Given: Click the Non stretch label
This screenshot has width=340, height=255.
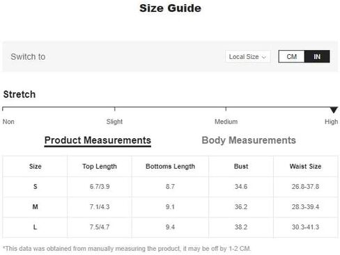Looking at the screenshot, I should point(8,122).
